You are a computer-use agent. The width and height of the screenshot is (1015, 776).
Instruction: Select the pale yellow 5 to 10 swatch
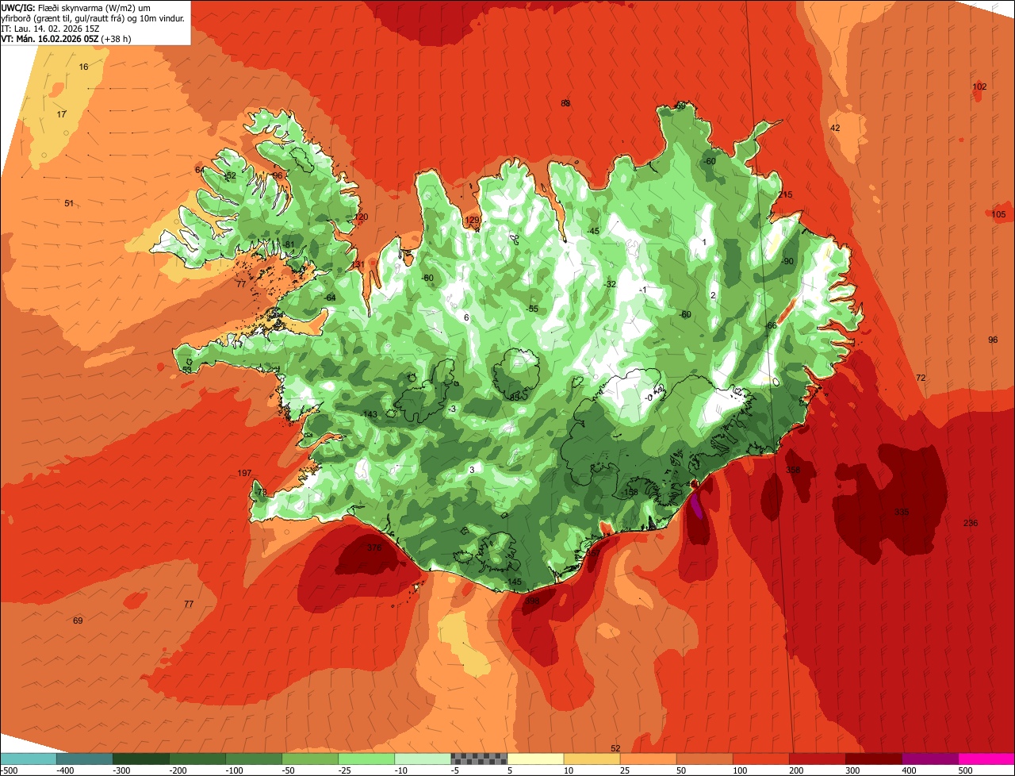tap(534, 758)
